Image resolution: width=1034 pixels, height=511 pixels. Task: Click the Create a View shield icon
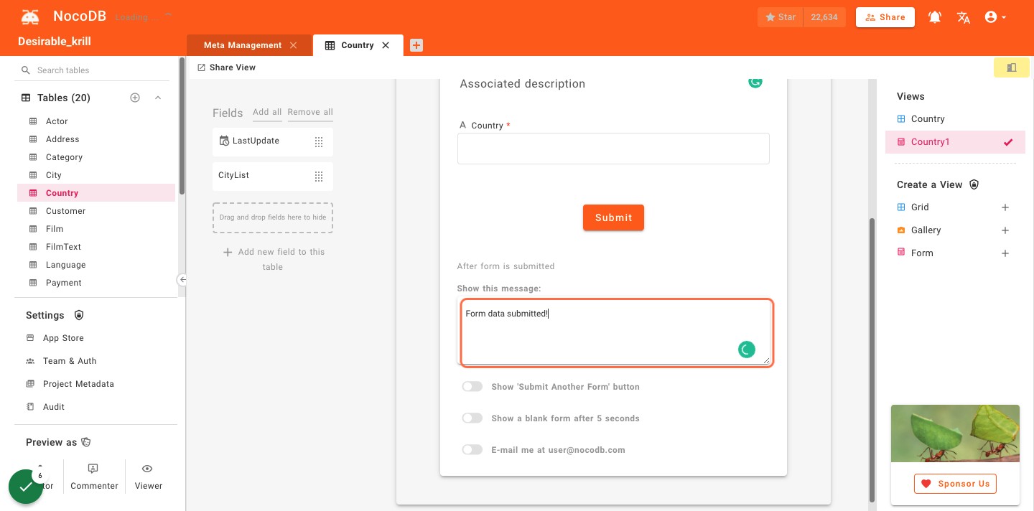(974, 184)
